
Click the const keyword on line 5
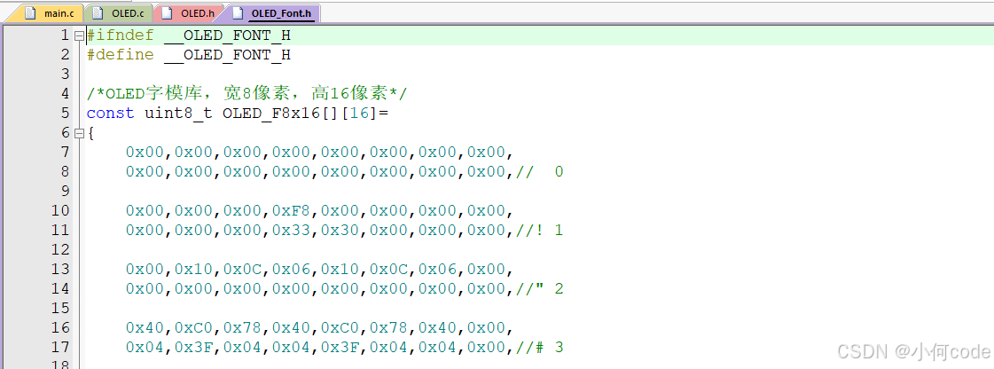click(x=110, y=114)
